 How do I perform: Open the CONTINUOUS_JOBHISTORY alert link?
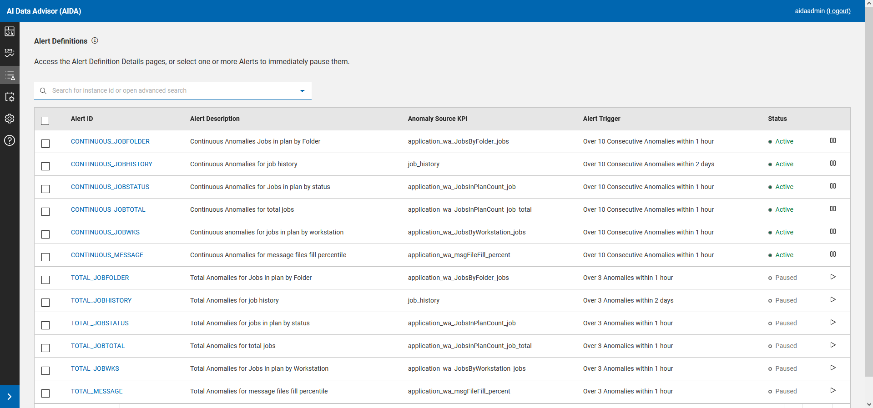tap(111, 164)
